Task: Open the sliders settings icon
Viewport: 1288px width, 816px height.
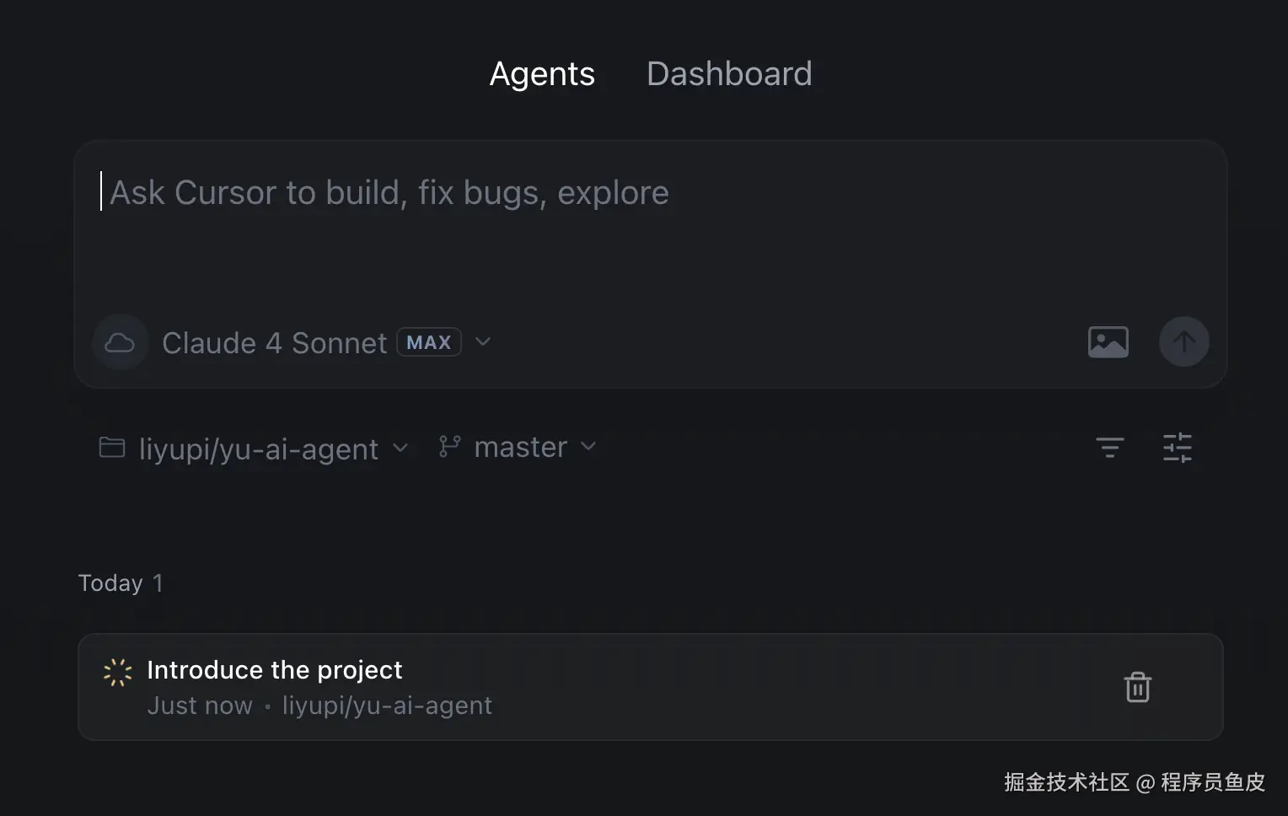Action: tap(1177, 447)
